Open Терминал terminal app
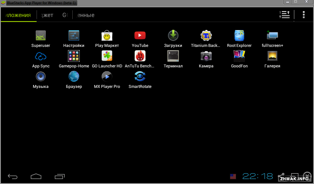 click(x=173, y=56)
